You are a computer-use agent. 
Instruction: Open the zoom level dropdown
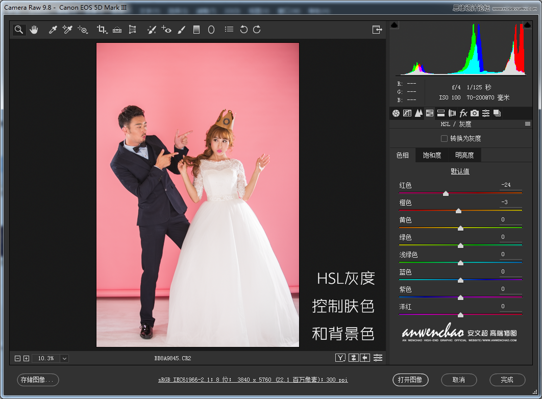pyautogui.click(x=64, y=358)
